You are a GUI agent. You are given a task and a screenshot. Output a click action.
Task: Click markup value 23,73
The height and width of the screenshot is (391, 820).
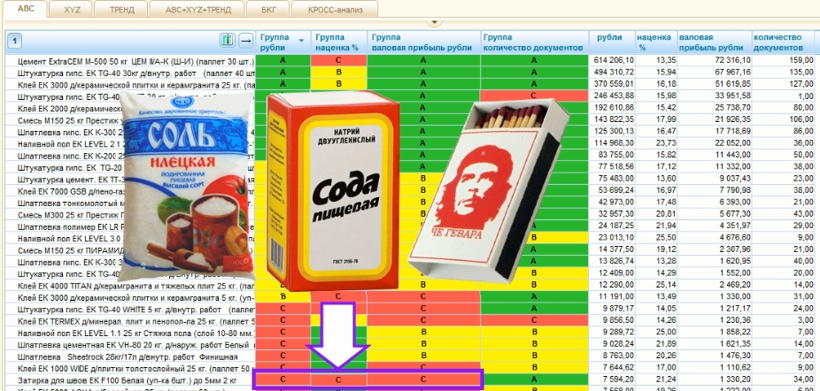pos(668,142)
